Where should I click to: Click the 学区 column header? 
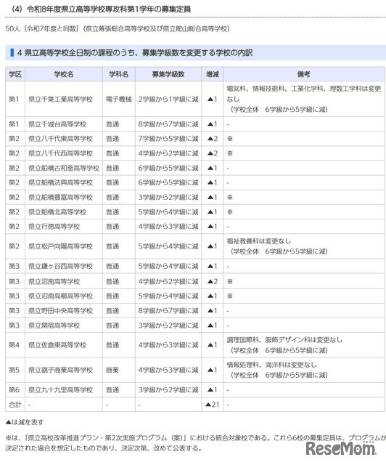point(15,74)
